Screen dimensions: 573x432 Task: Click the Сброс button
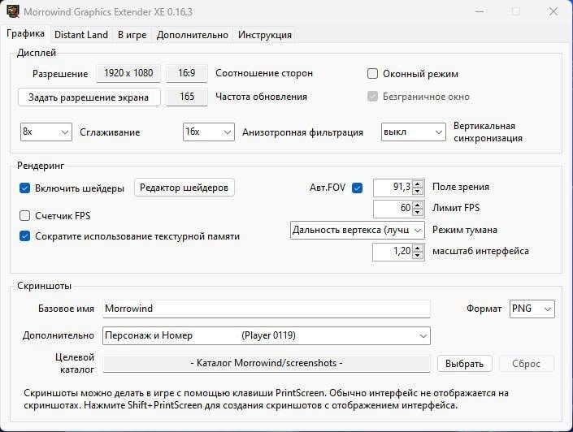tap(526, 364)
